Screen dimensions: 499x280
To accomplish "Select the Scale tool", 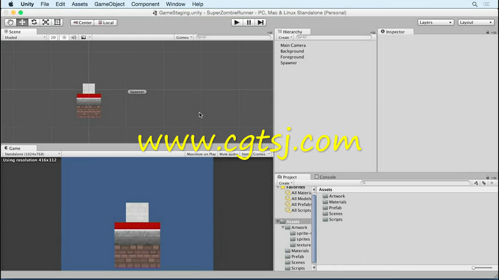I will [x=46, y=22].
